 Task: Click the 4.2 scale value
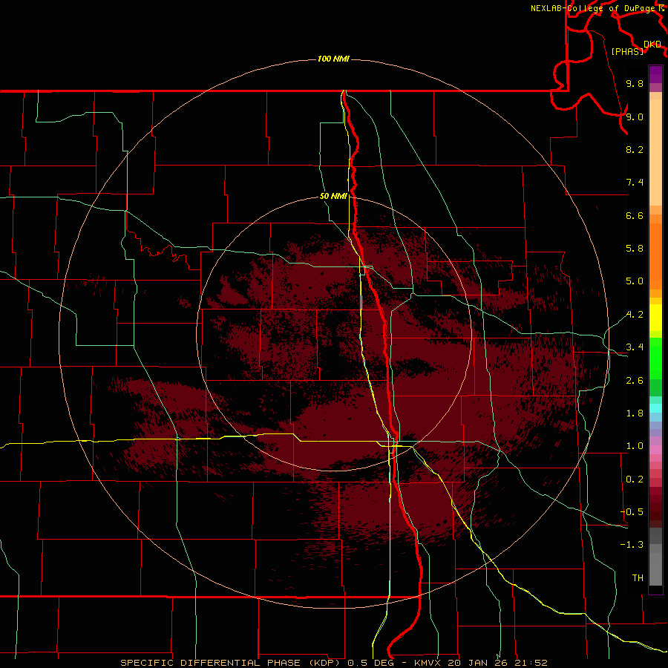click(x=635, y=315)
